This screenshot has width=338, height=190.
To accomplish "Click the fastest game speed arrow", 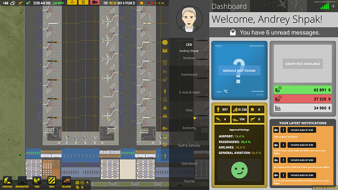I will [163, 3].
